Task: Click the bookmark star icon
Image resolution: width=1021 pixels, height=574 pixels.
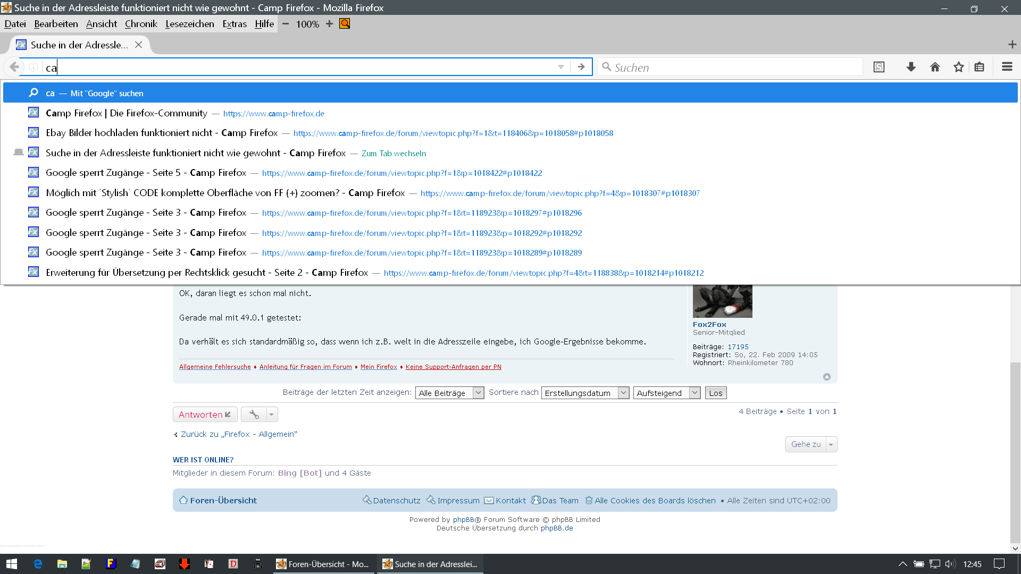Action: point(958,67)
